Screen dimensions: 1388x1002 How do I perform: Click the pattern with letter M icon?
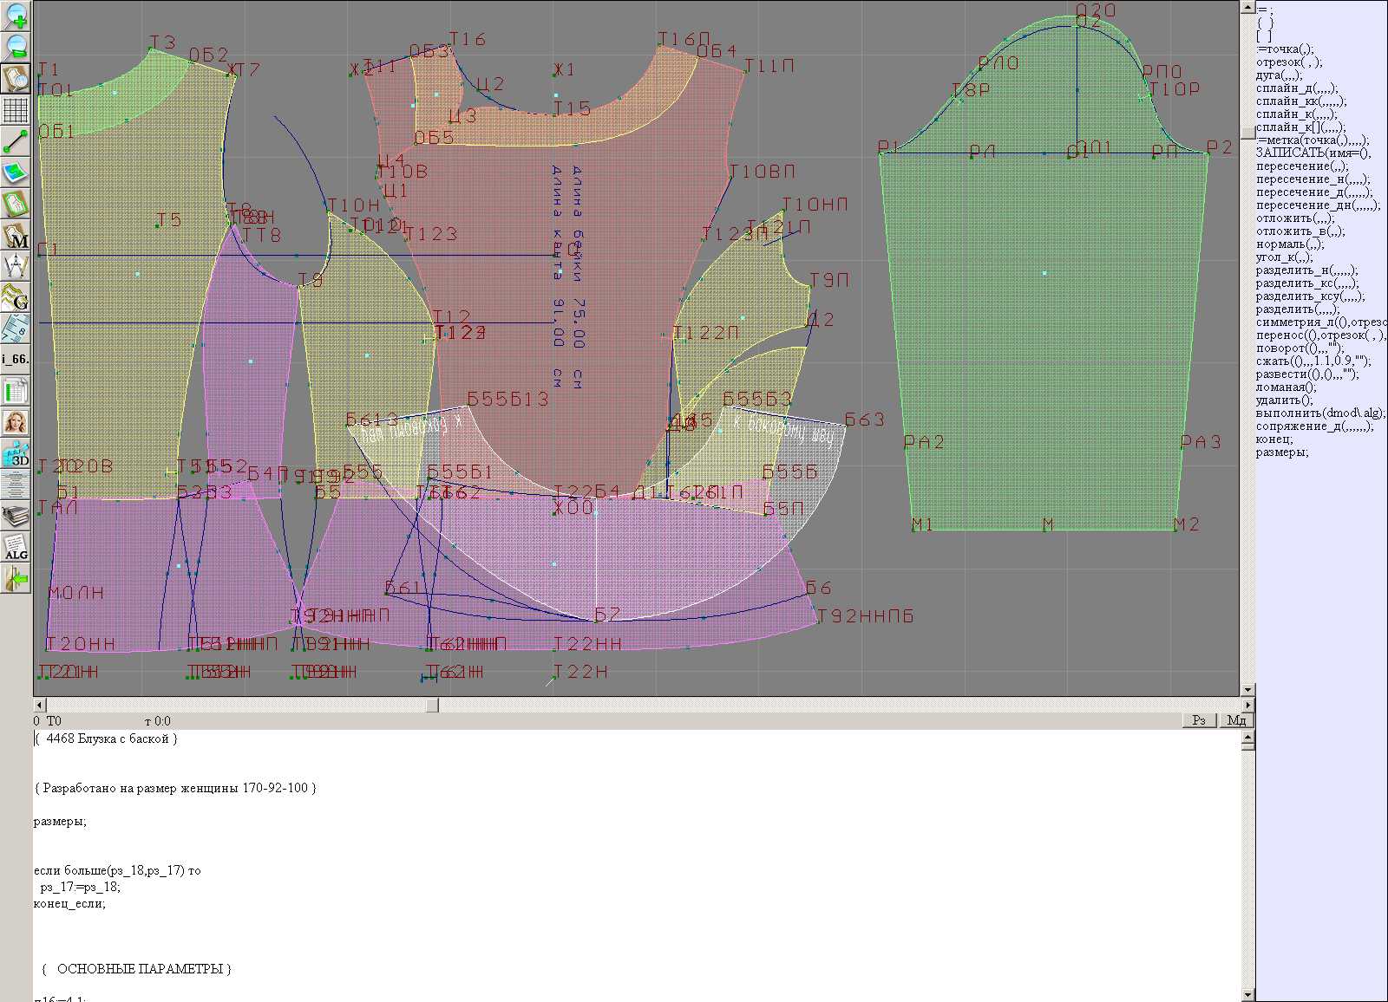pyautogui.click(x=16, y=236)
